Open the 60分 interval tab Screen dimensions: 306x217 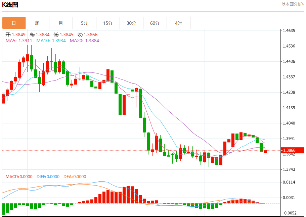click(x=155, y=23)
